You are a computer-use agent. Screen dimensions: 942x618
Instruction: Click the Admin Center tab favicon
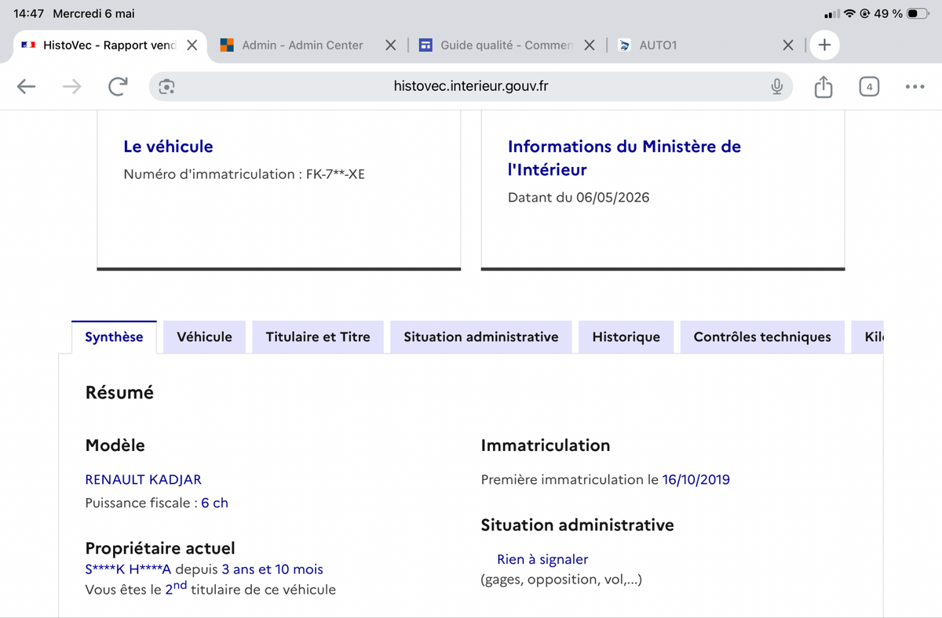click(228, 45)
